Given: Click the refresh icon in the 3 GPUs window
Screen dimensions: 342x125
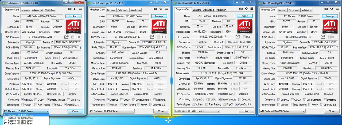Looking at the screenshot, I should pos(246,9).
